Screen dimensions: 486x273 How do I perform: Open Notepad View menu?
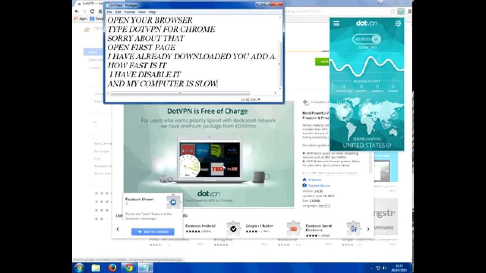click(142, 12)
